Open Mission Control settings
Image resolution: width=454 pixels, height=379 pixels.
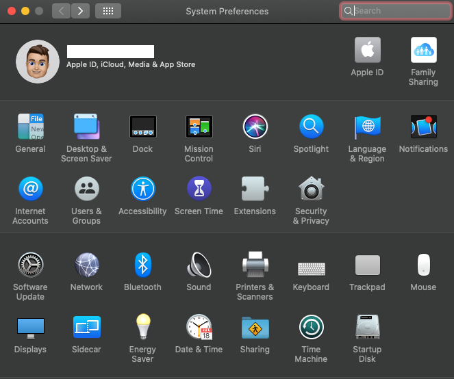(x=199, y=127)
